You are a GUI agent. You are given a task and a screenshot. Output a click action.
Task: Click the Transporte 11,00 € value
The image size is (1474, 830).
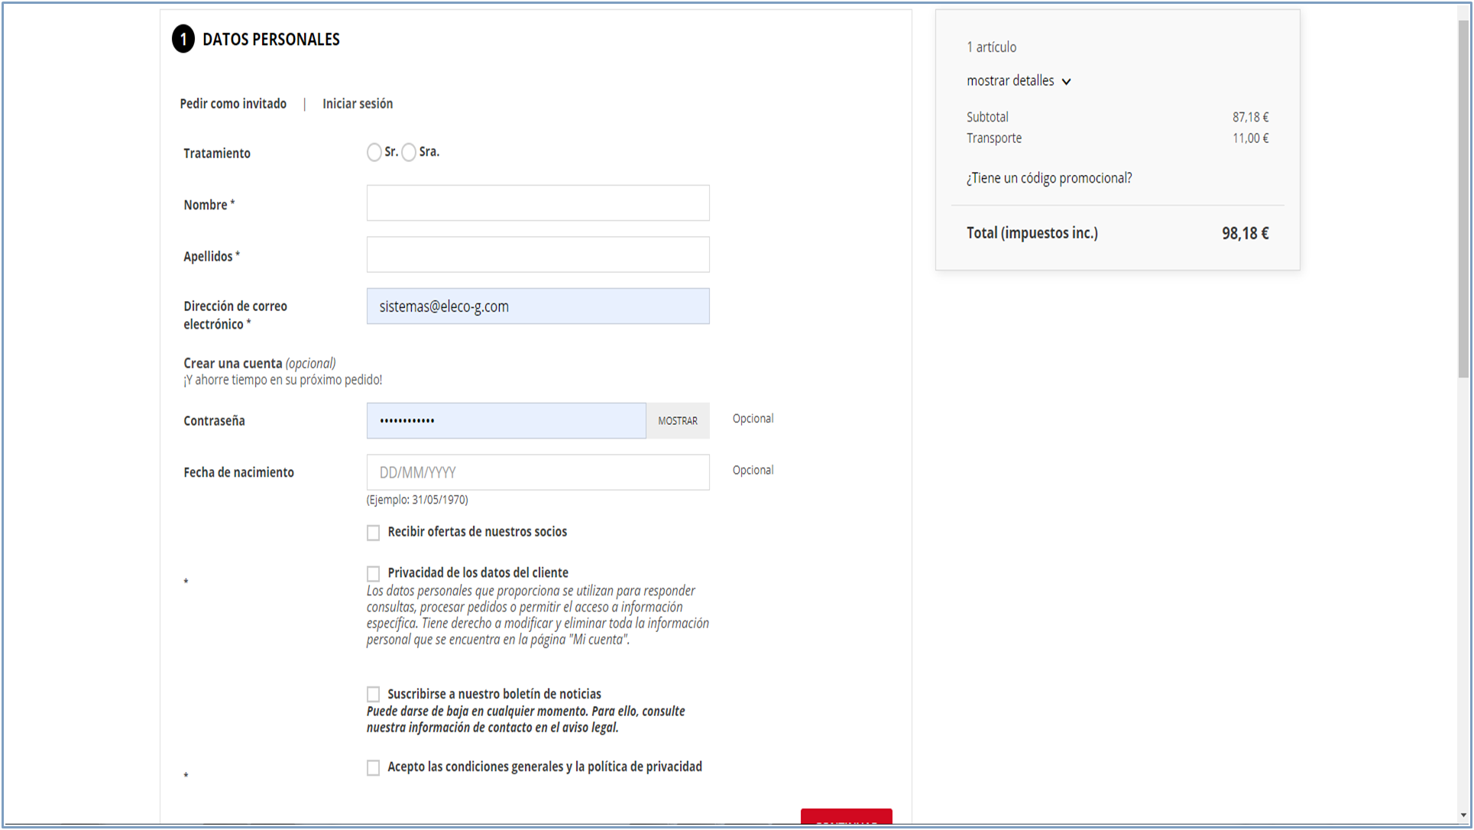tap(1250, 138)
